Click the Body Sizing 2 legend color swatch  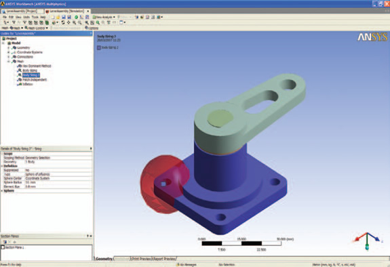(x=99, y=47)
